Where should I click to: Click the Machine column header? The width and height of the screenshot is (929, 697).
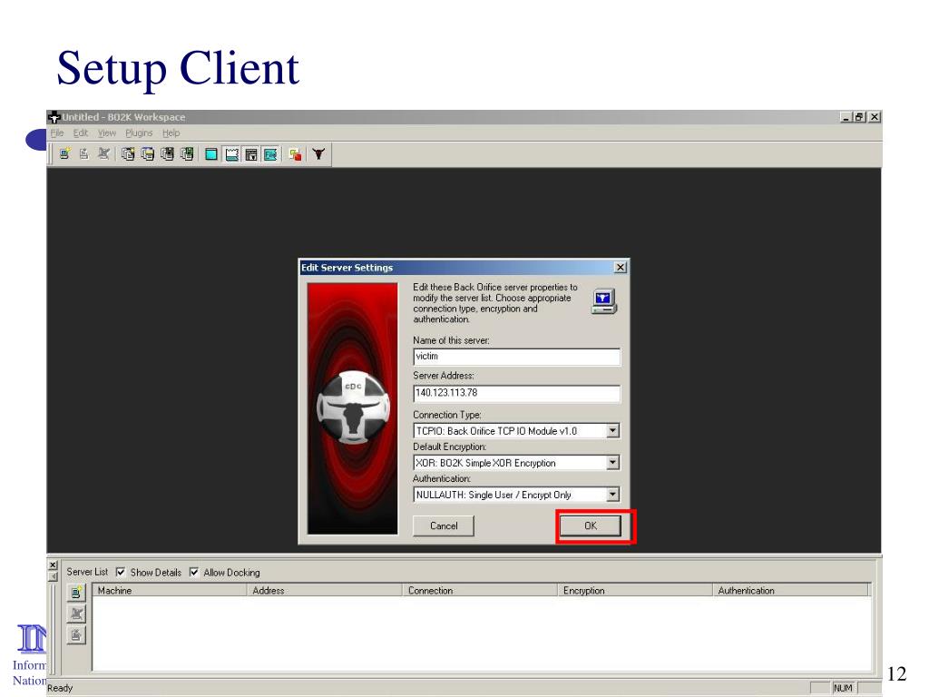click(170, 590)
